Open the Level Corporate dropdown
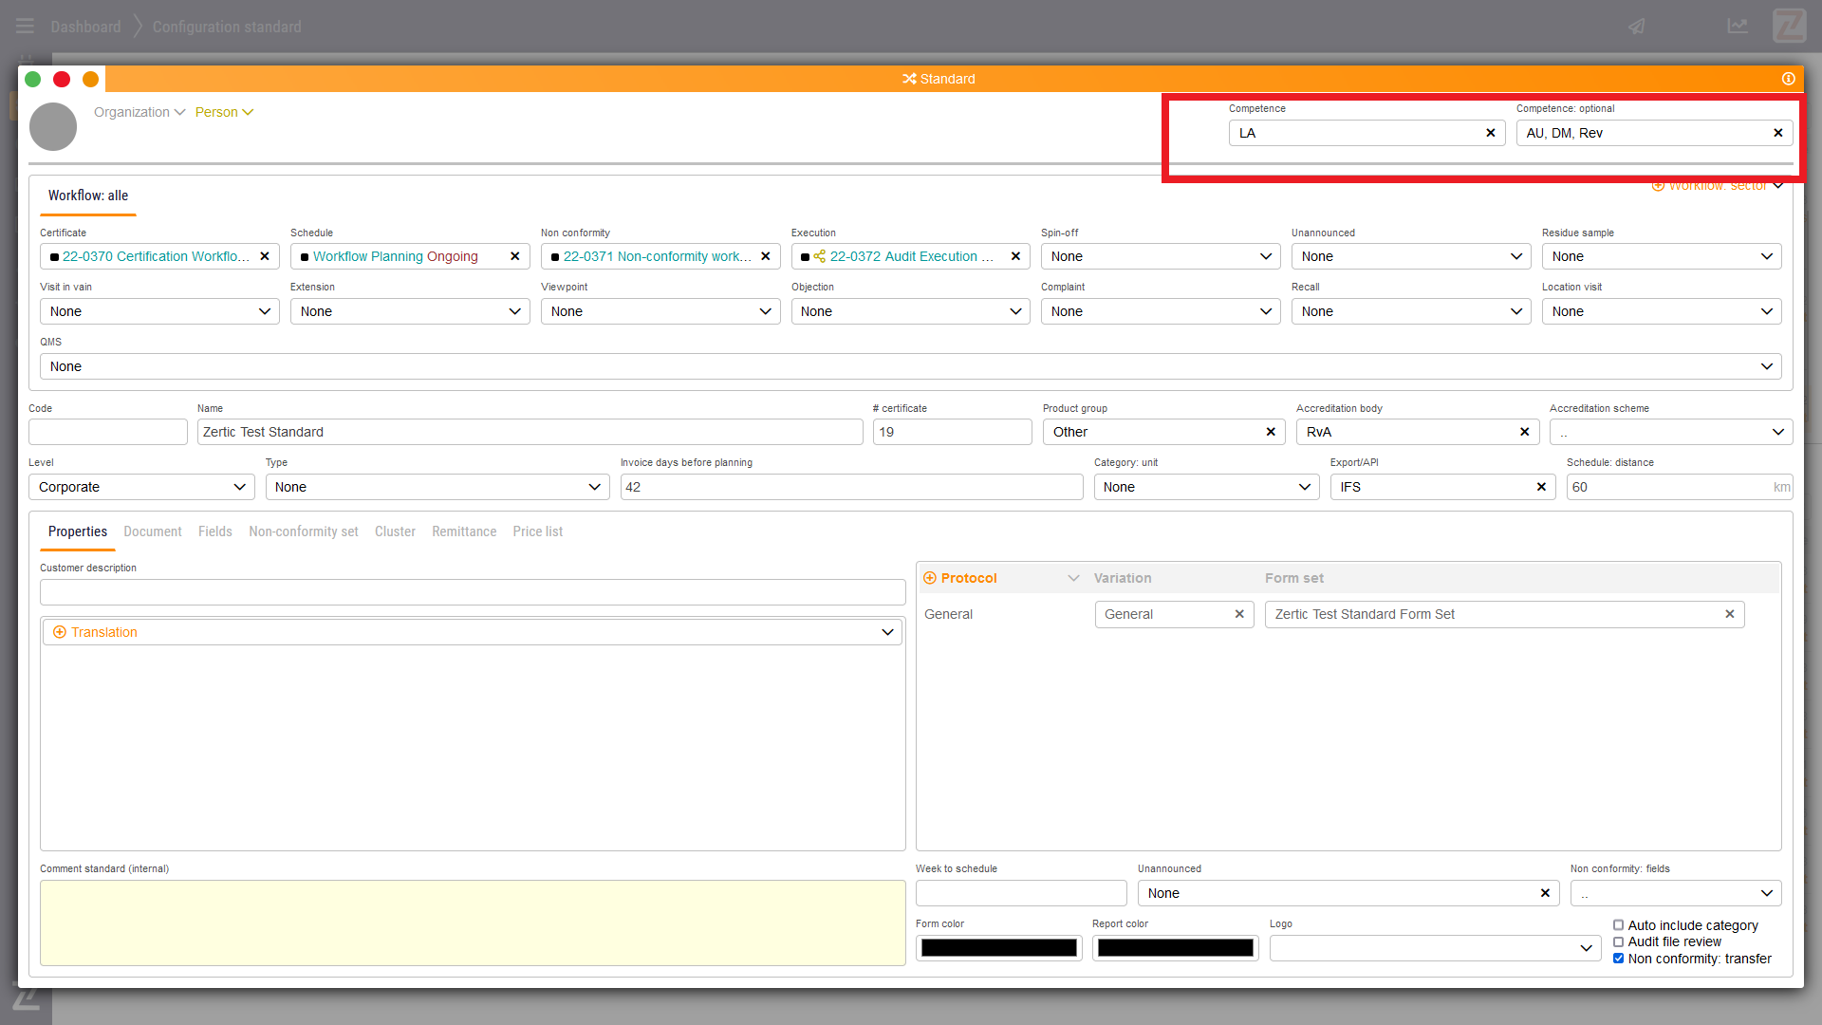This screenshot has height=1025, width=1822. coord(141,487)
